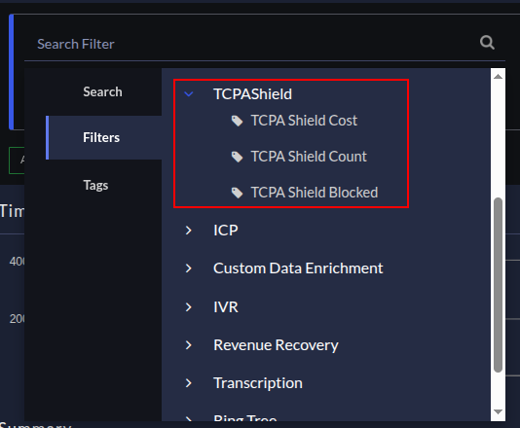Click the IVR group label
Image resolution: width=520 pixels, height=428 pixels.
click(226, 307)
